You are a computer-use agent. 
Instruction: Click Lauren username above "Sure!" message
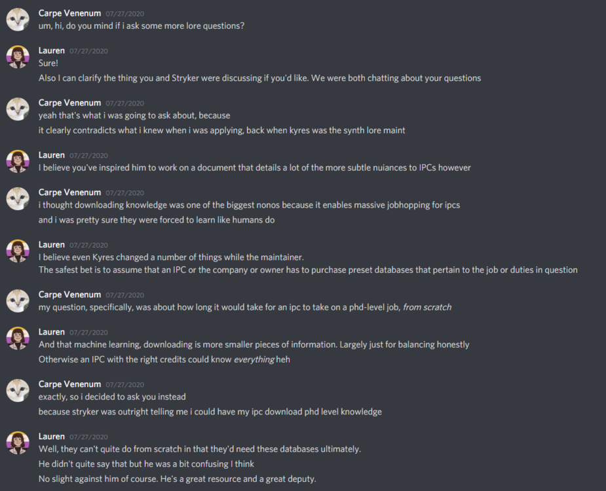(x=52, y=50)
